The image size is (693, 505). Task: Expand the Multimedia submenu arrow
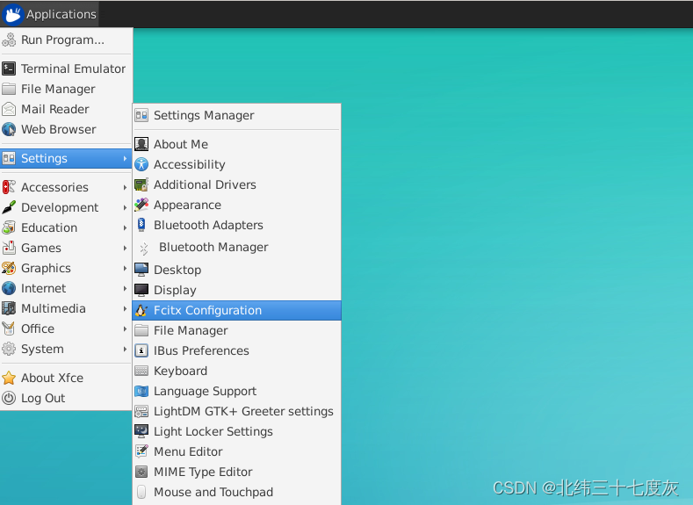pos(125,309)
